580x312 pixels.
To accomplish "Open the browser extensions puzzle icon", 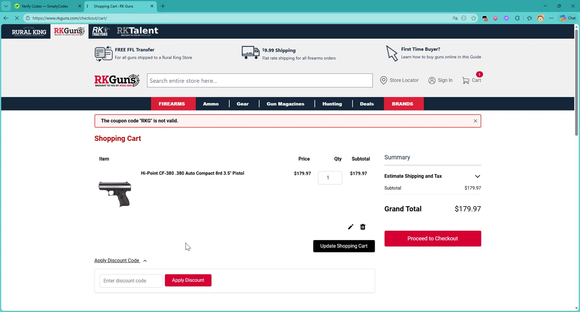I will pyautogui.click(x=517, y=18).
